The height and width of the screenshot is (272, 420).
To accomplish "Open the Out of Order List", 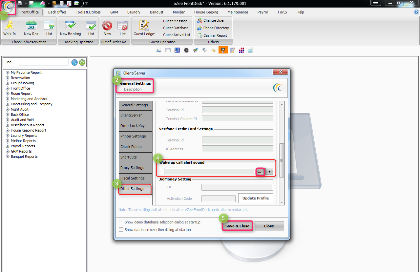I will coord(123,28).
